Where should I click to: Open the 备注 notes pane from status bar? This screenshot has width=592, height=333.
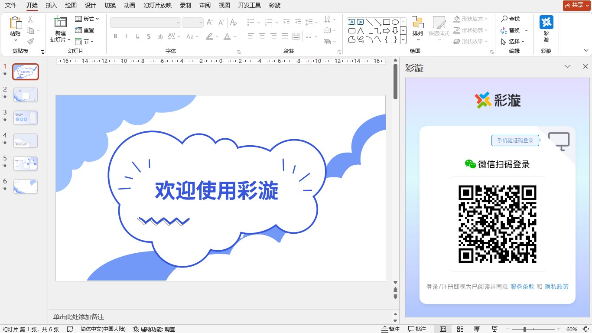390,329
